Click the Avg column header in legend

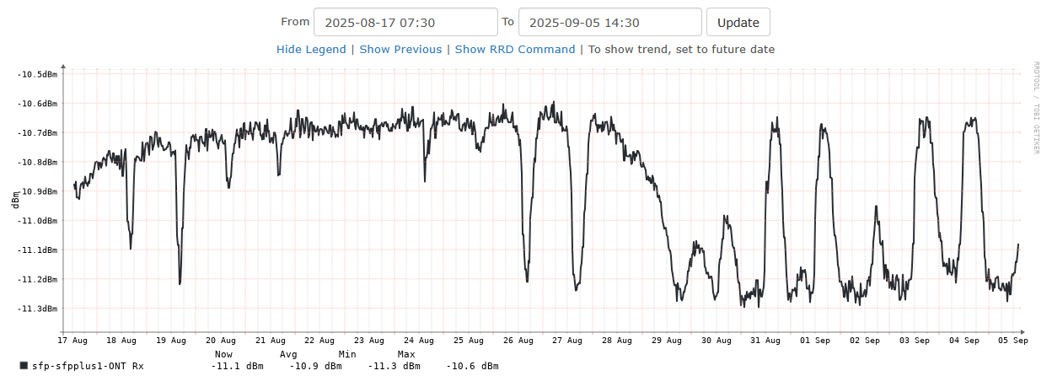(x=289, y=354)
